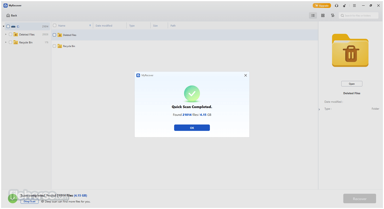Click "Scan completed. Found 21014 files" status text

(47, 196)
